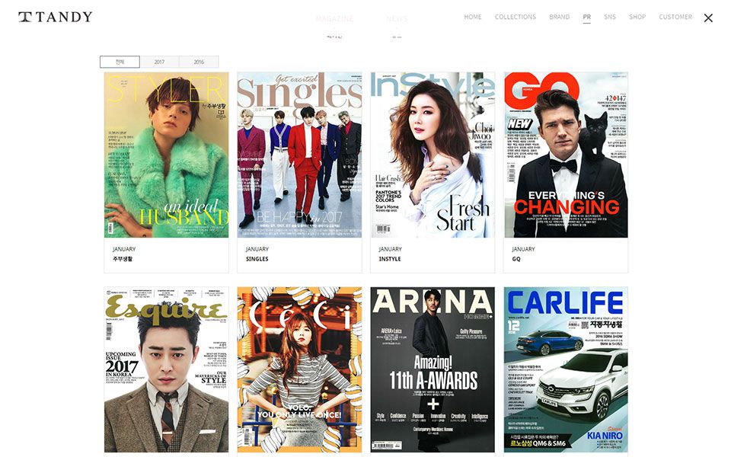Click the TANDY logo

tap(56, 17)
